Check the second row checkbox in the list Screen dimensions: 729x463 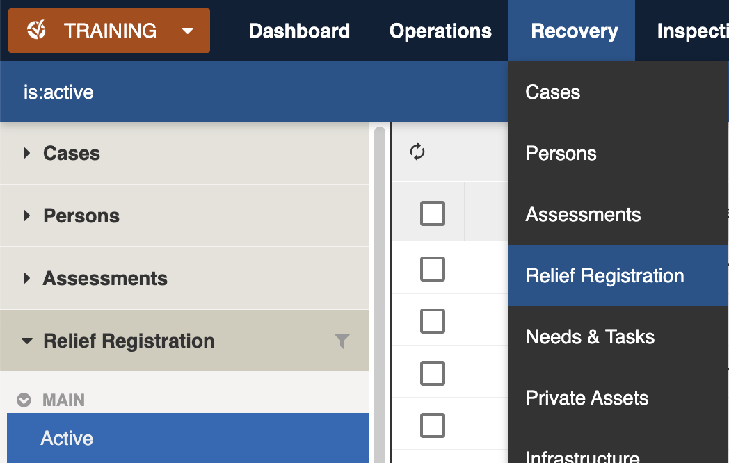pos(433,320)
